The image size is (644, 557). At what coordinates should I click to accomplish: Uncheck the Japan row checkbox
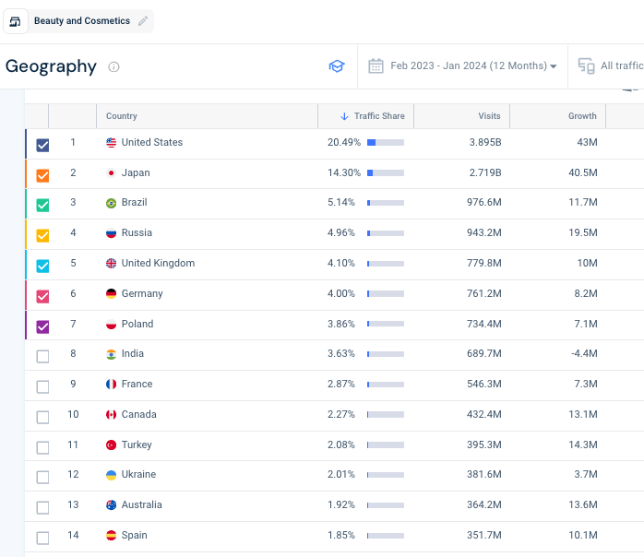(x=42, y=175)
